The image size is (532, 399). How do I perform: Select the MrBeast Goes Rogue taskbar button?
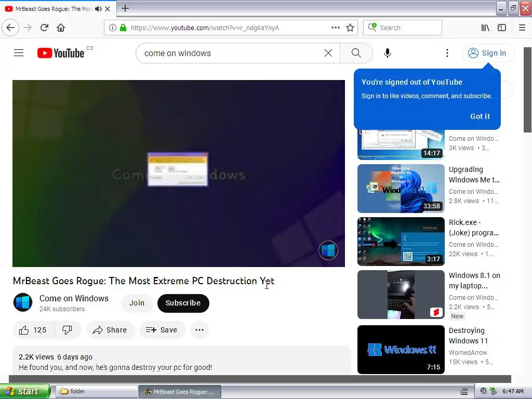click(x=180, y=392)
